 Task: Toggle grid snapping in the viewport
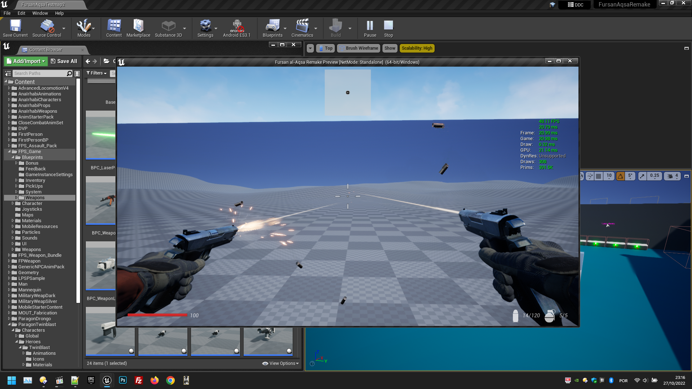[599, 176]
